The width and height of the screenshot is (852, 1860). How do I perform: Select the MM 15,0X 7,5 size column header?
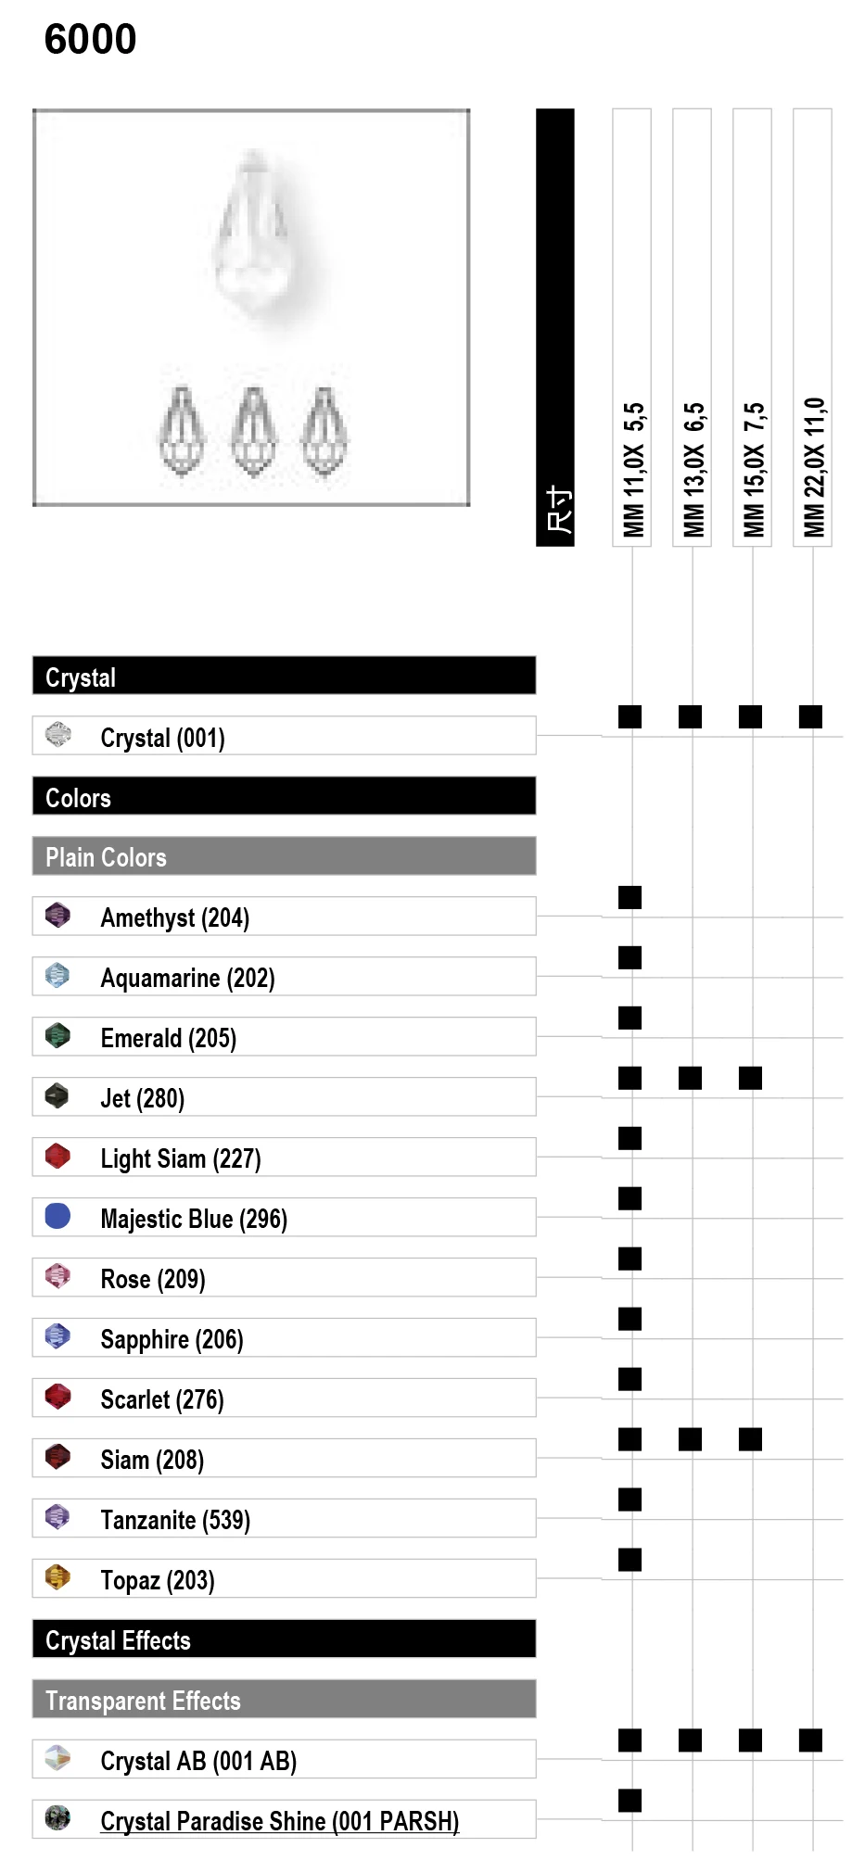click(753, 327)
